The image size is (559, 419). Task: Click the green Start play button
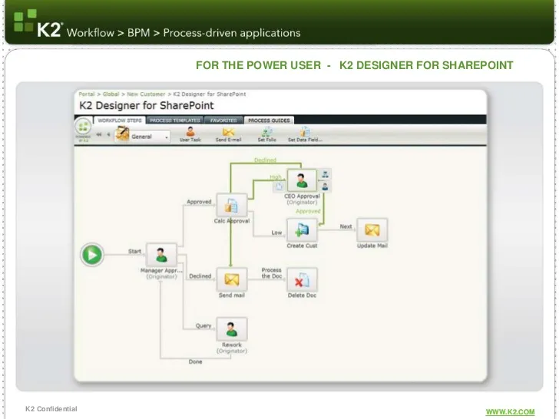pyautogui.click(x=92, y=255)
